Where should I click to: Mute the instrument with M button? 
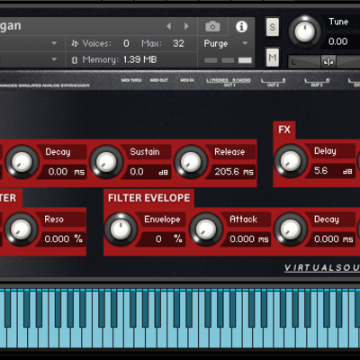click(x=273, y=58)
